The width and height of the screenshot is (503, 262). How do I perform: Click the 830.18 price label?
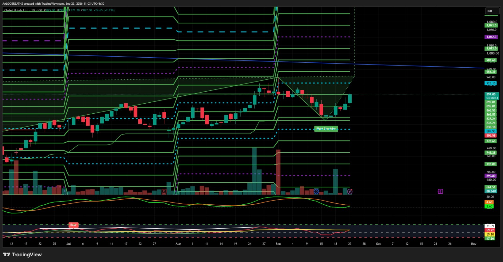click(x=491, y=127)
